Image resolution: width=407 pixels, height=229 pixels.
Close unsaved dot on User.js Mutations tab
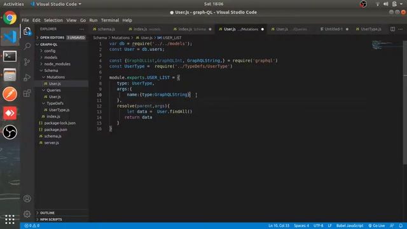coord(263,29)
